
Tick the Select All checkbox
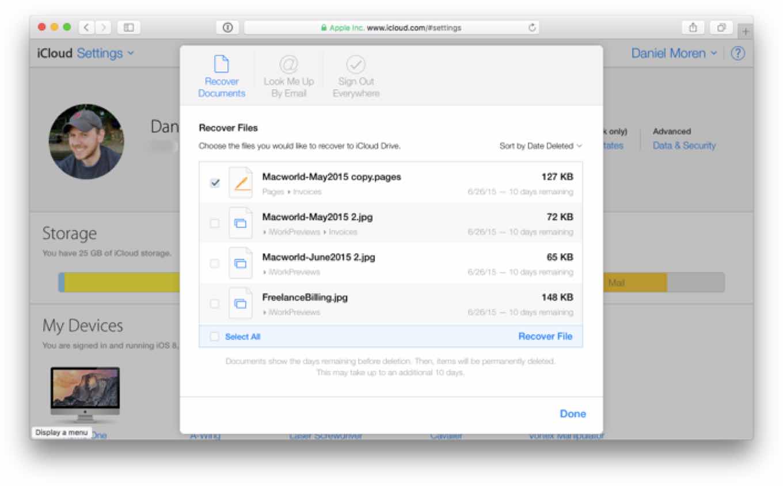[x=215, y=336]
